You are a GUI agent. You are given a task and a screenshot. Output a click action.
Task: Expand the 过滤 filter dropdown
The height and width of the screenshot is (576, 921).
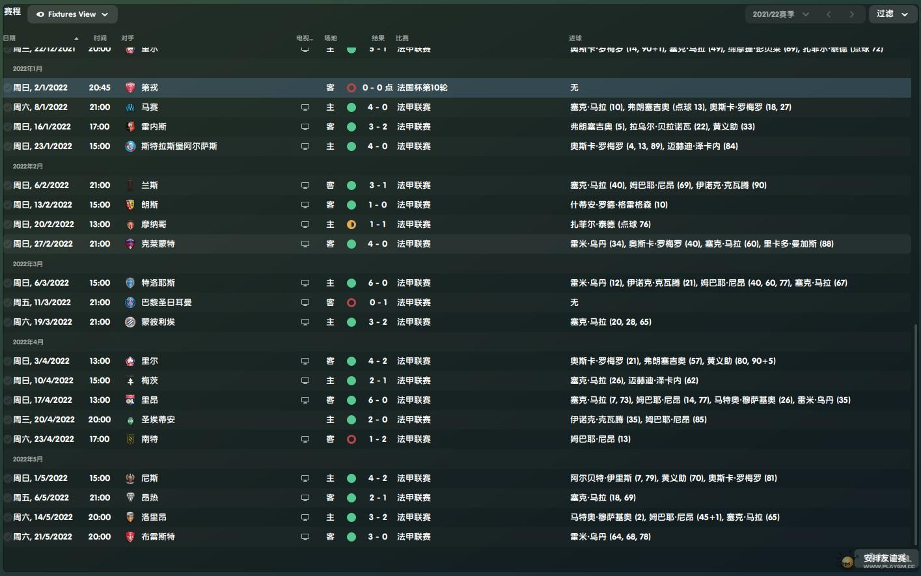click(892, 14)
